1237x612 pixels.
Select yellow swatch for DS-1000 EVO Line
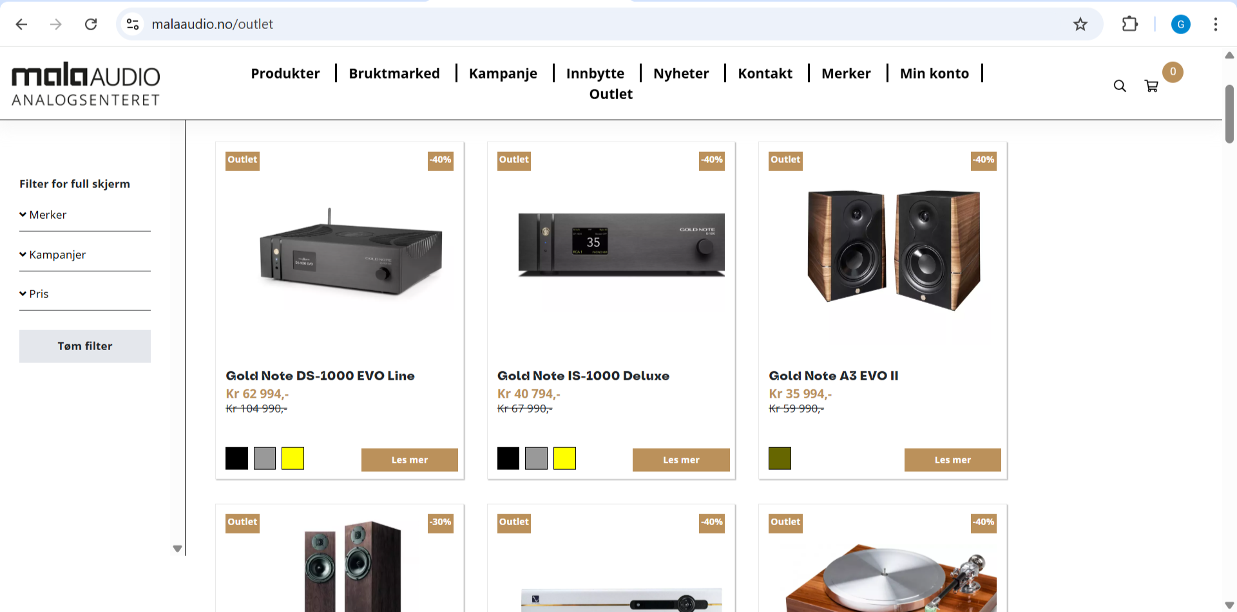click(x=292, y=458)
